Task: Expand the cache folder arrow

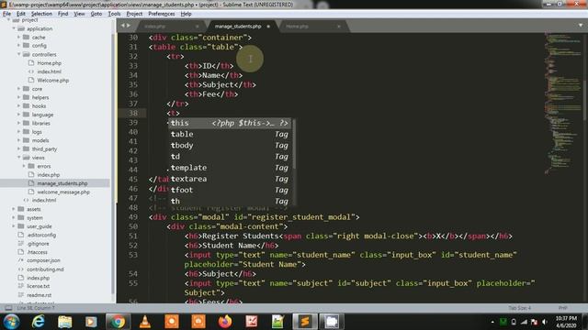Action: pyautogui.click(x=18, y=38)
